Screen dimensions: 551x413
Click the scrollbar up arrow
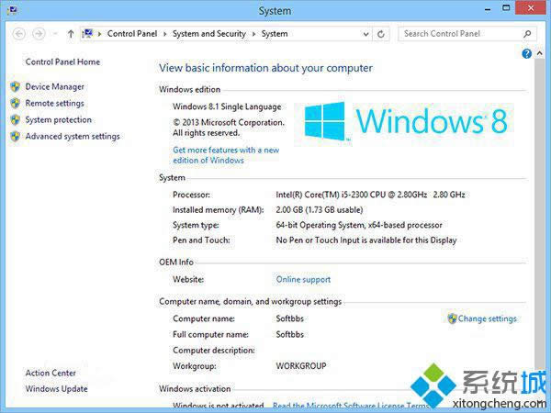(x=539, y=53)
